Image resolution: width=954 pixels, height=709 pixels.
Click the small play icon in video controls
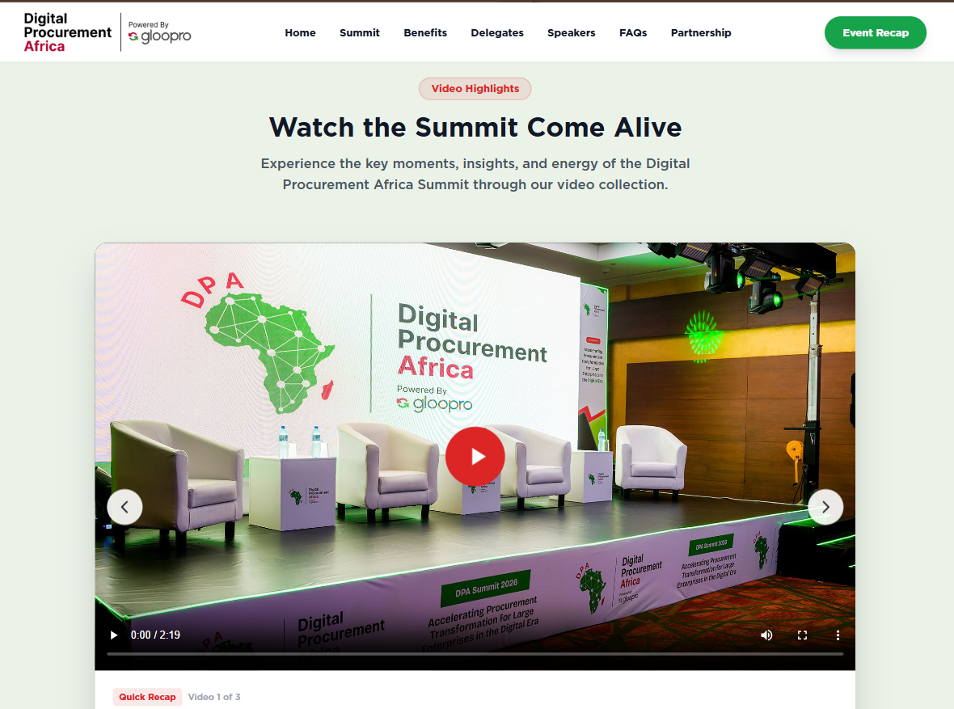114,635
